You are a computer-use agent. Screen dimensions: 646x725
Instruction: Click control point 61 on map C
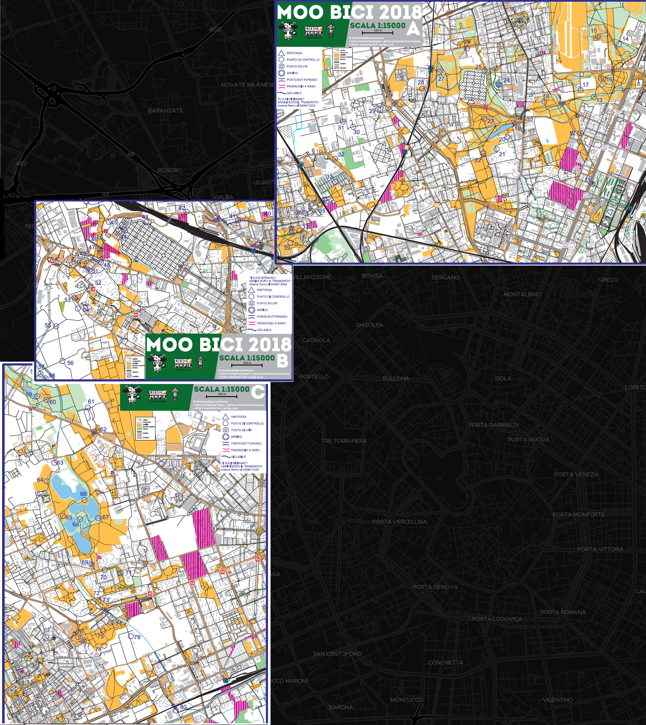point(88,408)
